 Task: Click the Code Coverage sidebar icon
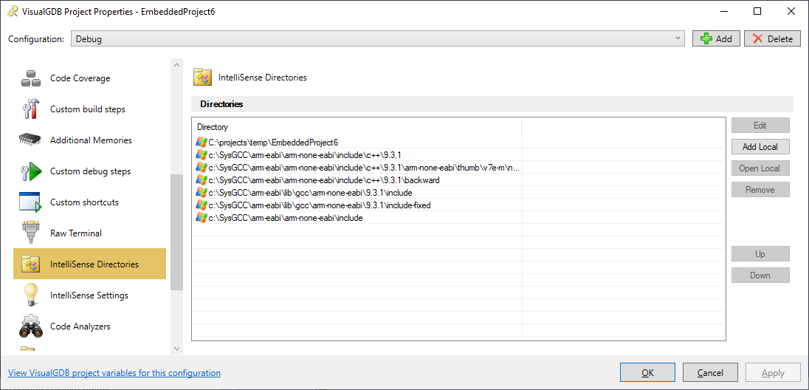point(30,78)
